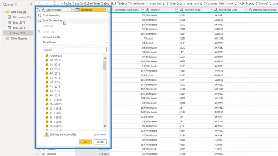Collapse the Data Prep group triangle

pyautogui.click(x=5, y=12)
